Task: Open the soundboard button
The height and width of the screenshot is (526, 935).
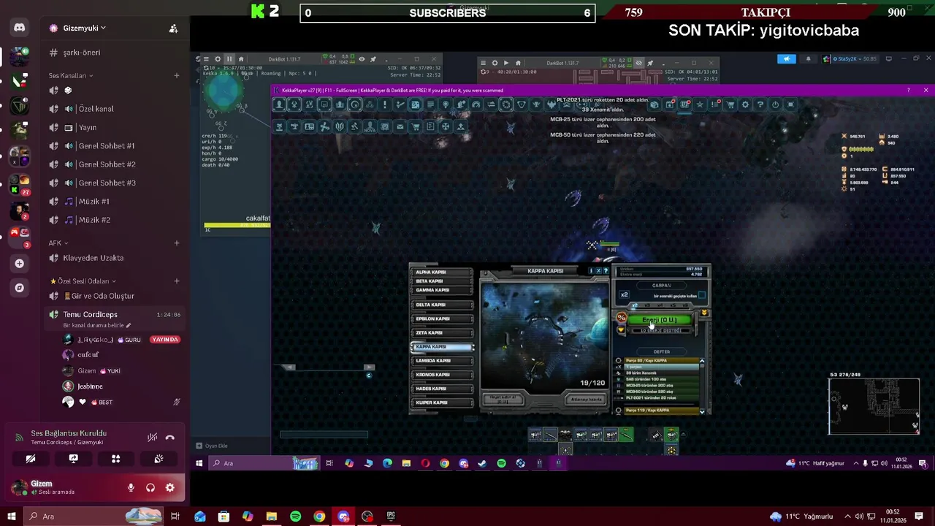Action: click(159, 459)
